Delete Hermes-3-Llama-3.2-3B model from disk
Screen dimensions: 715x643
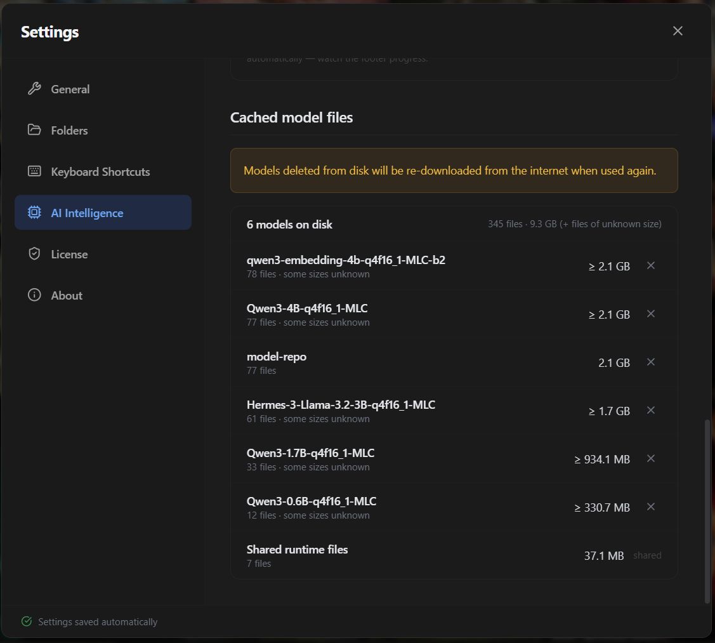click(x=651, y=410)
